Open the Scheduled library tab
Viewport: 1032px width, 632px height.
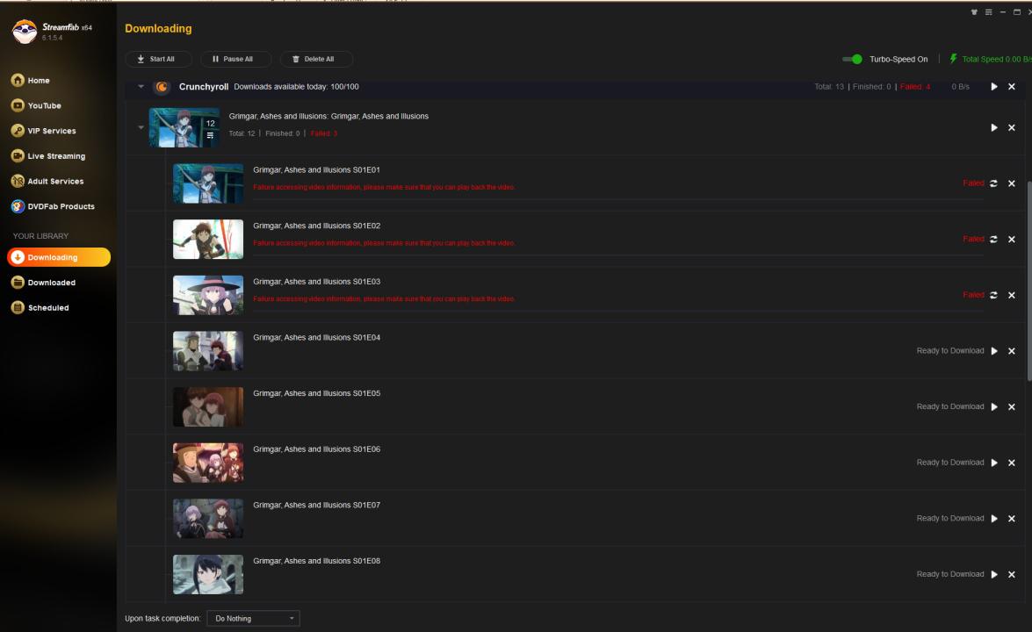(40, 307)
